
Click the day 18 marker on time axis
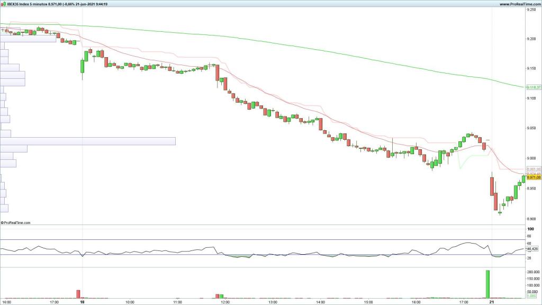[x=82, y=302]
